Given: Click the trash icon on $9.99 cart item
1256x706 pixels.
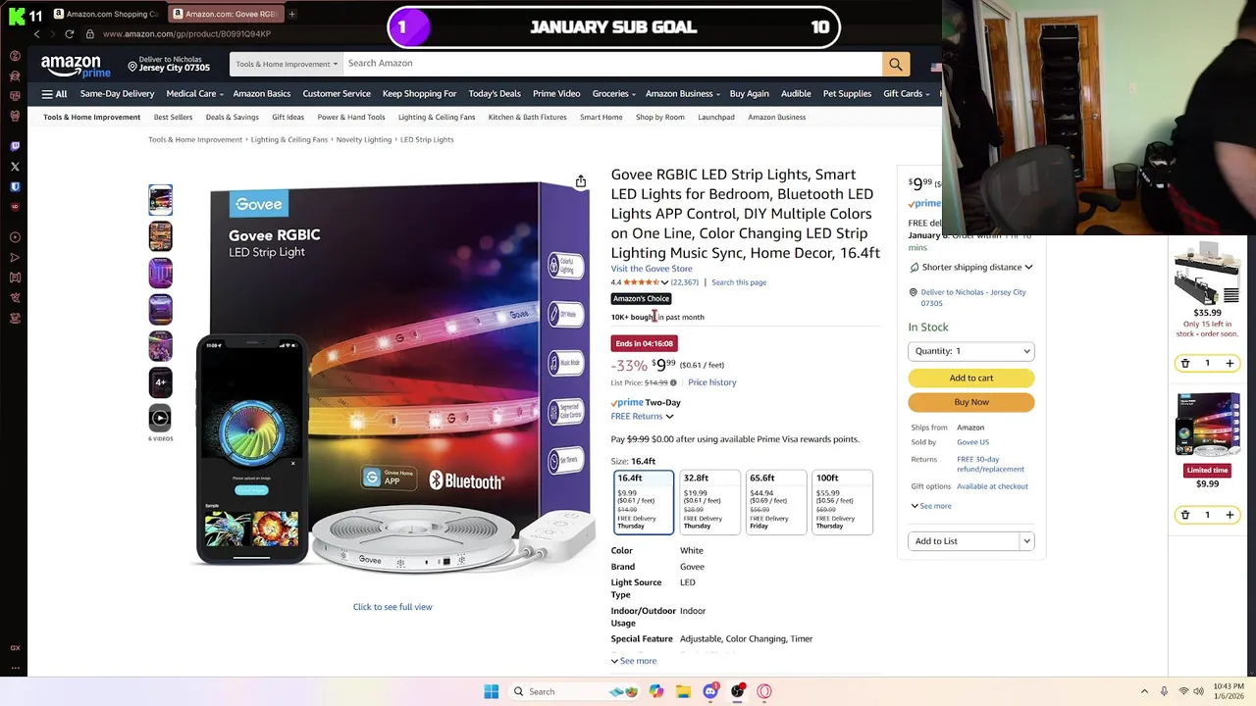Looking at the screenshot, I should coord(1184,515).
